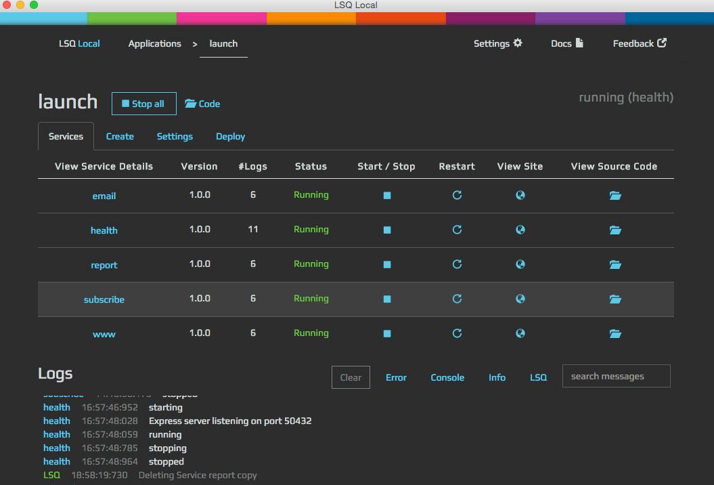Restart the email service
Viewport: 714px width, 485px height.
[x=458, y=195]
